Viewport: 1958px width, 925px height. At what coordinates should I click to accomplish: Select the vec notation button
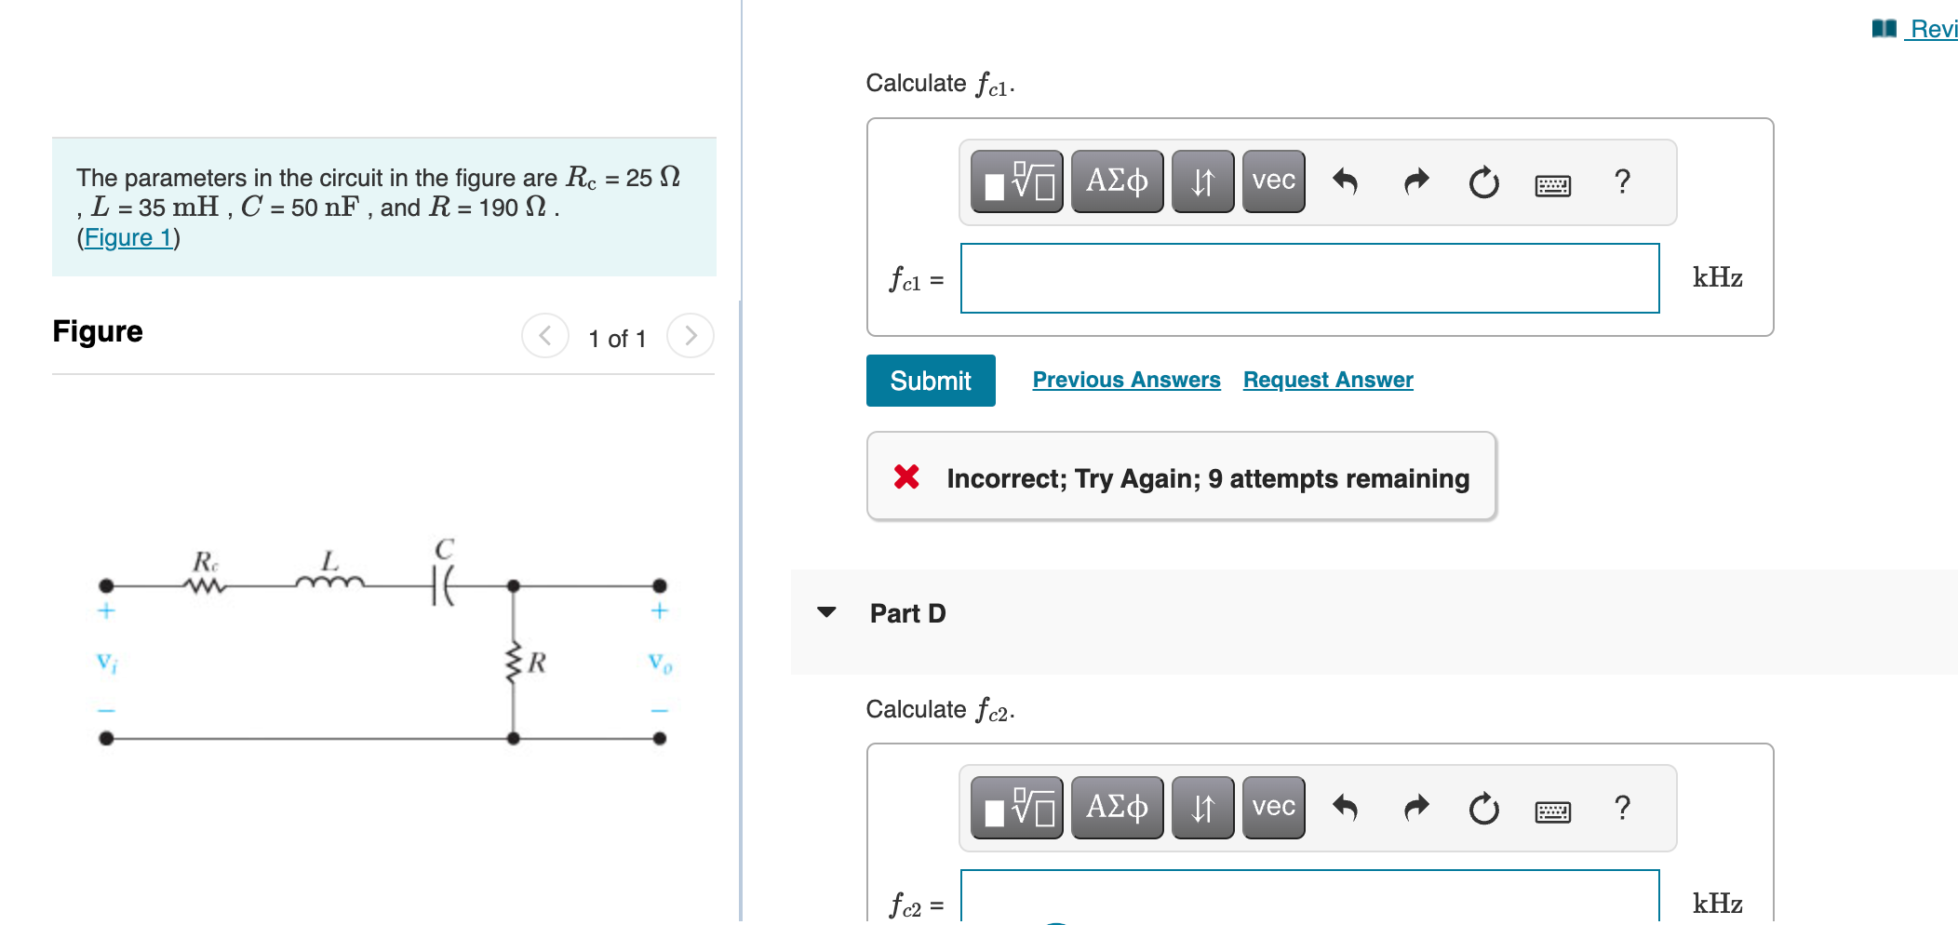point(1271,181)
